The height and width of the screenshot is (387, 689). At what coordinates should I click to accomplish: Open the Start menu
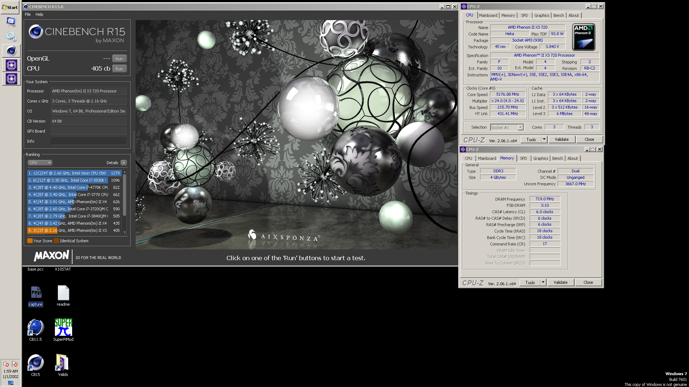[x=10, y=7]
